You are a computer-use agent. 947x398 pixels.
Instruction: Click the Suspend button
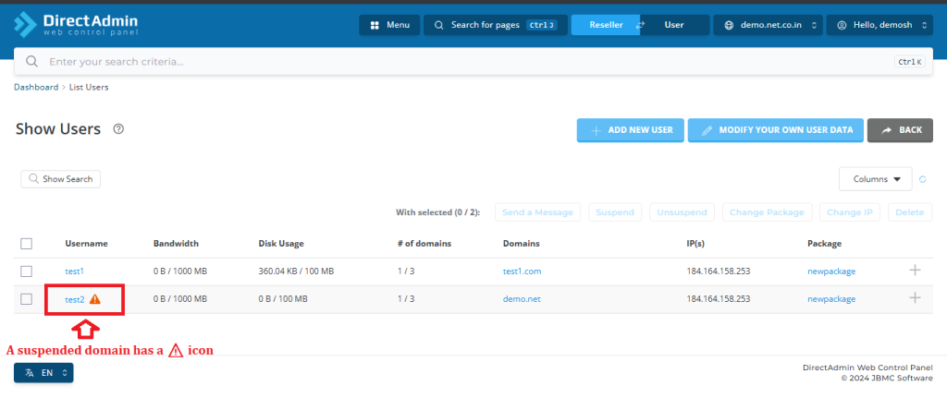(x=615, y=212)
